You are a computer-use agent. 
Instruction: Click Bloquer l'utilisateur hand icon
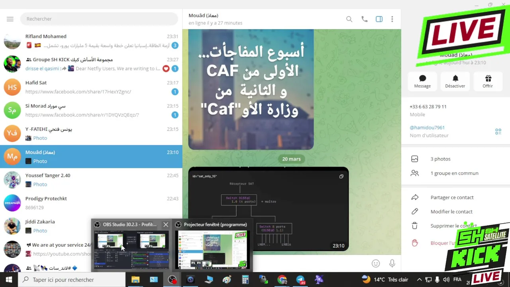(x=415, y=243)
